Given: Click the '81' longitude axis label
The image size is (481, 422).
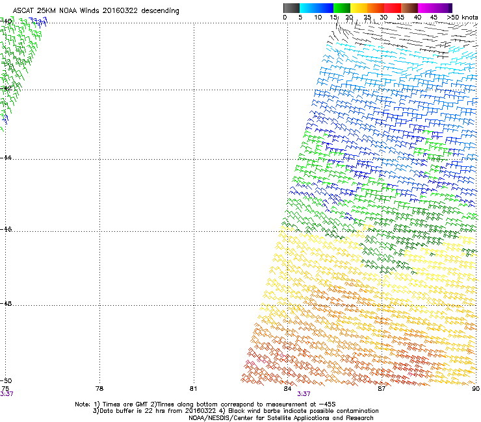Looking at the screenshot, I should tap(193, 389).
